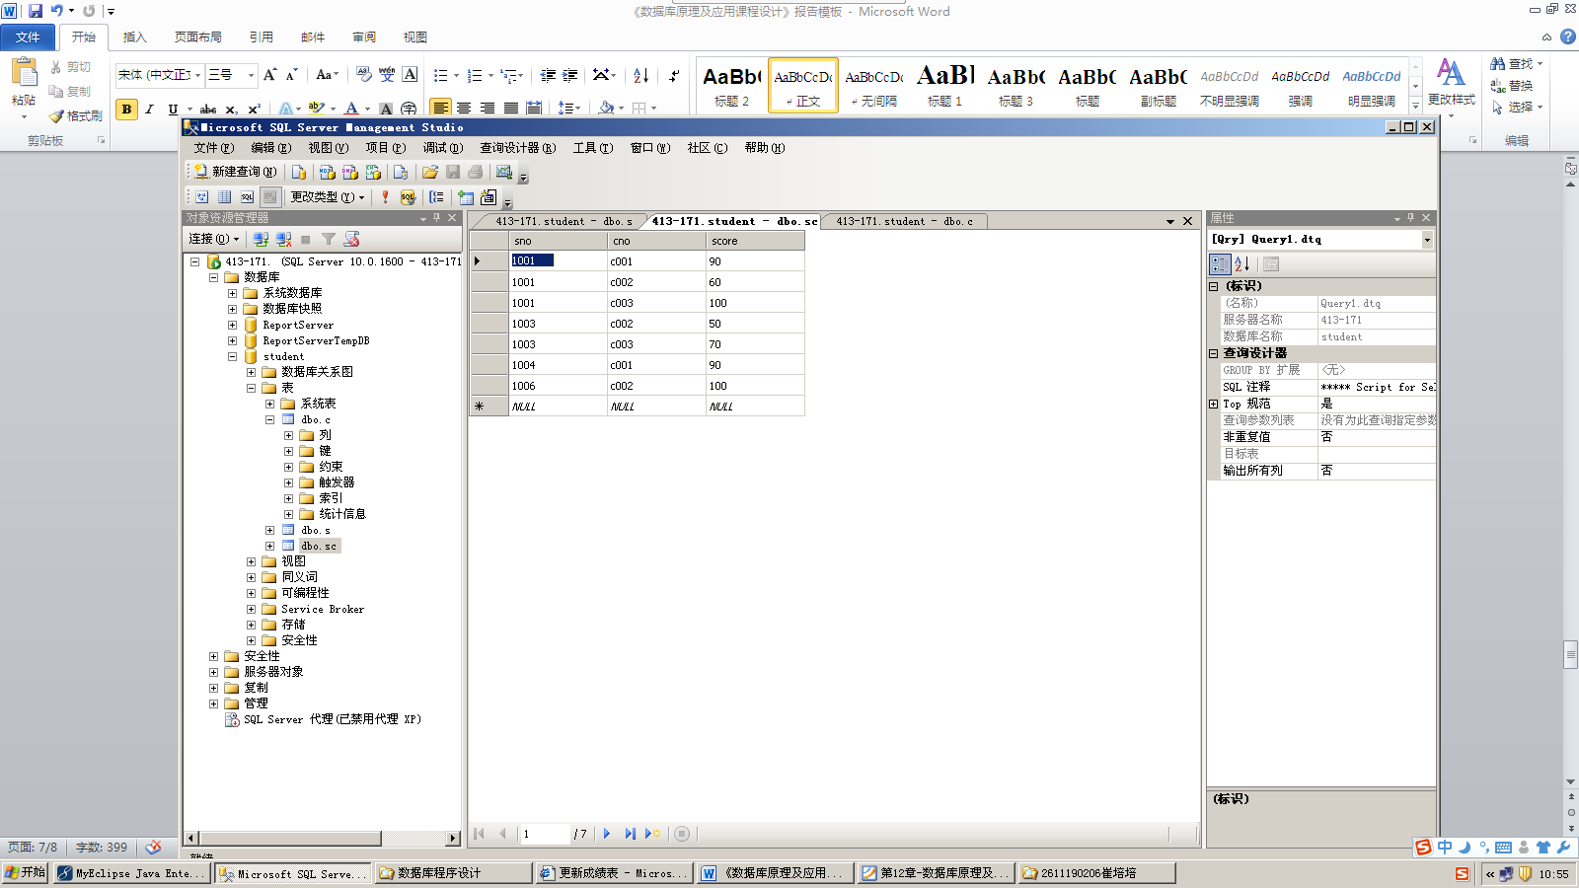Switch to MyEclipse Java Enterprise taskbar item
Image resolution: width=1579 pixels, height=888 pixels.
coord(131,873)
